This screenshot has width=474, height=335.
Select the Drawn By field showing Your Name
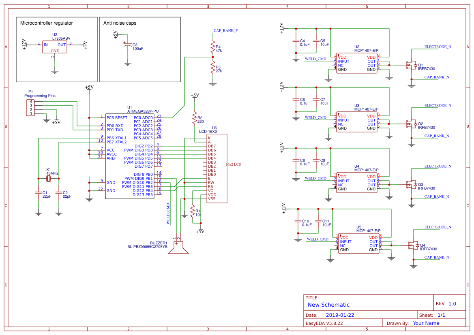[x=426, y=323]
